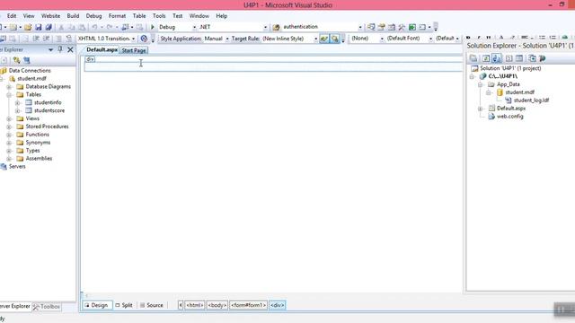575x323 pixels.
Task: Switch to Source view
Action: tap(152, 305)
